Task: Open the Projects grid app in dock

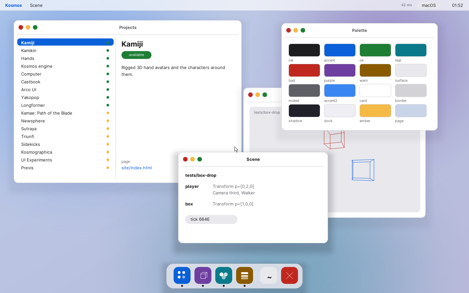Action: (182, 275)
